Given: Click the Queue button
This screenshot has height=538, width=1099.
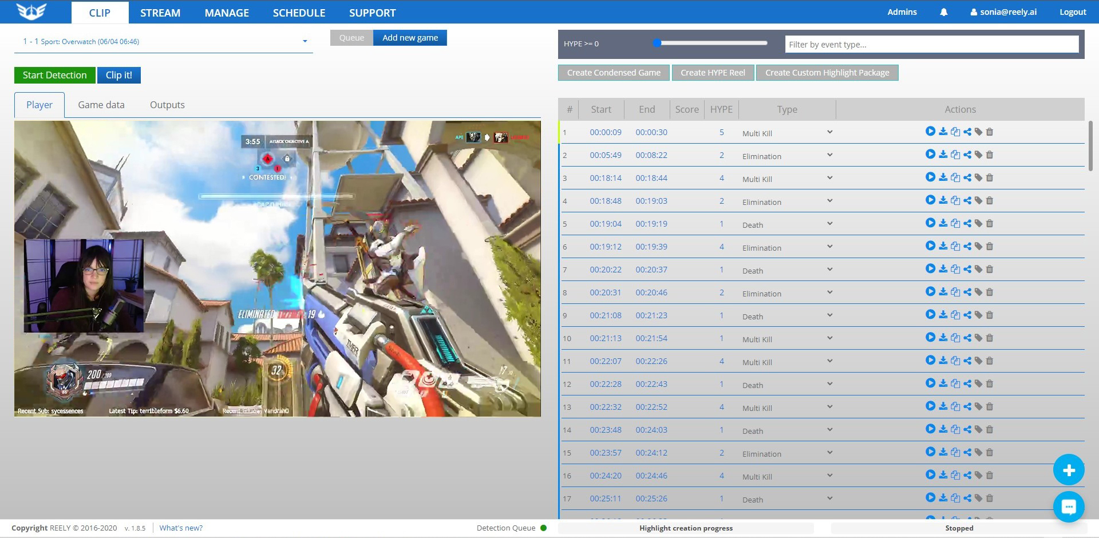Looking at the screenshot, I should click(x=351, y=38).
